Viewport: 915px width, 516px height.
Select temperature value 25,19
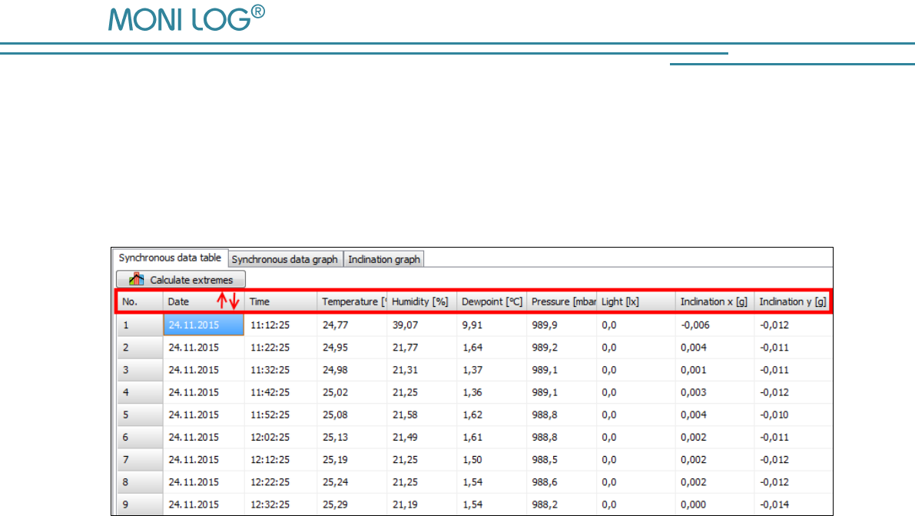(335, 460)
